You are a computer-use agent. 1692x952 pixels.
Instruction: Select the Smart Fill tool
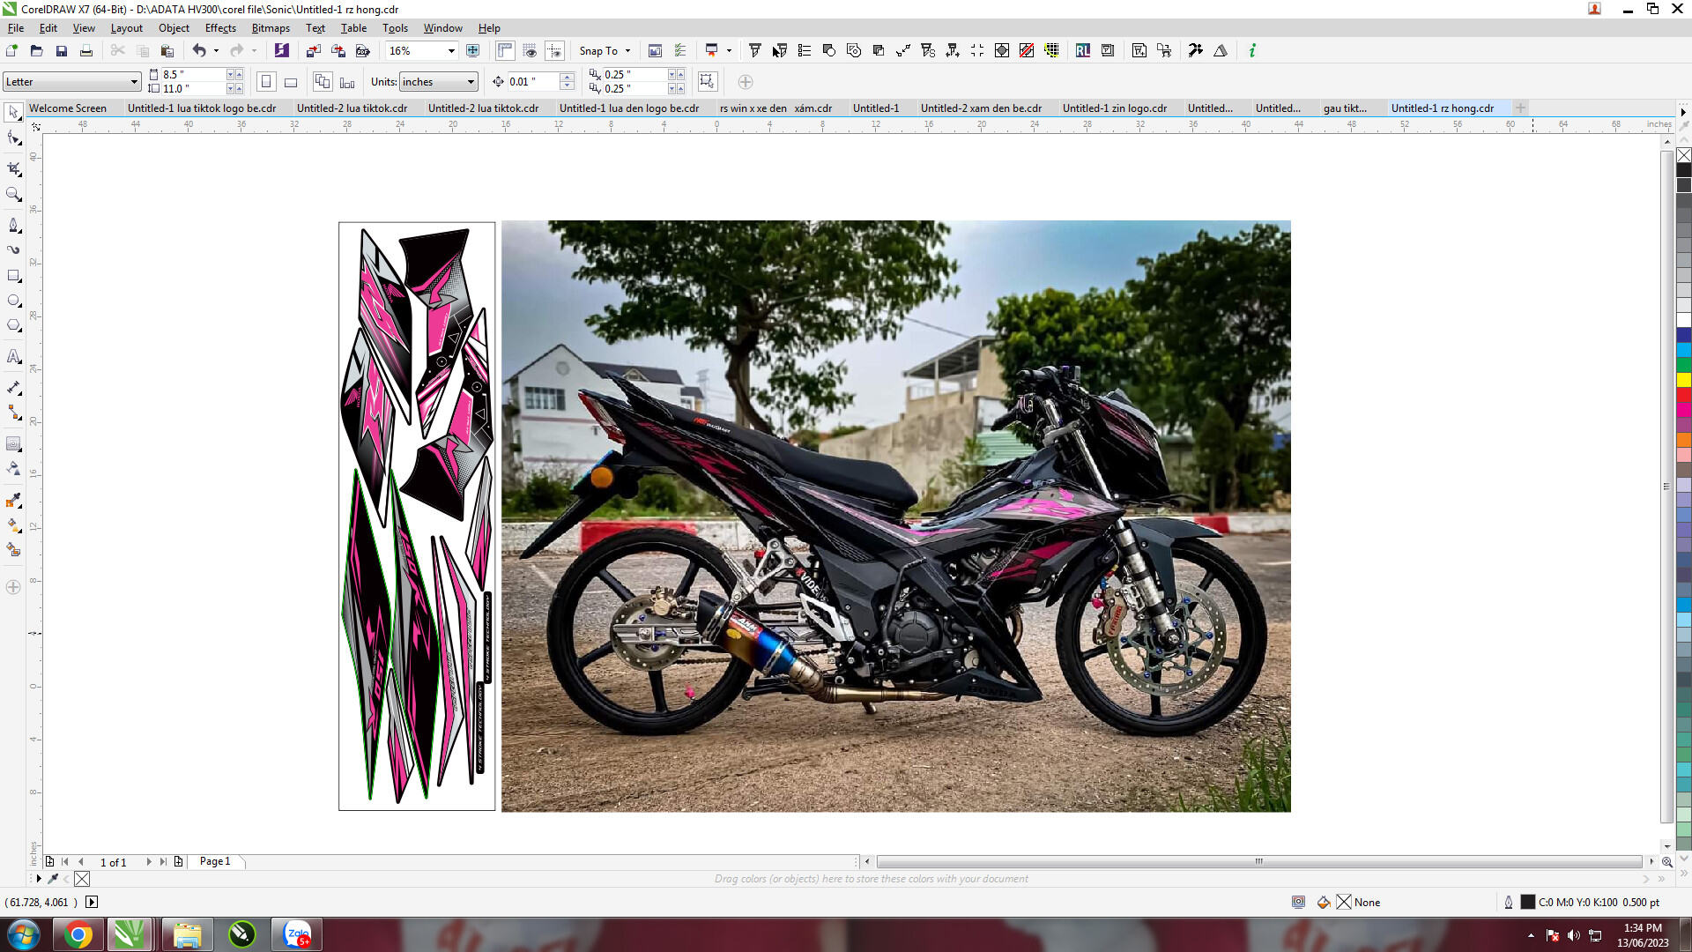tap(13, 550)
